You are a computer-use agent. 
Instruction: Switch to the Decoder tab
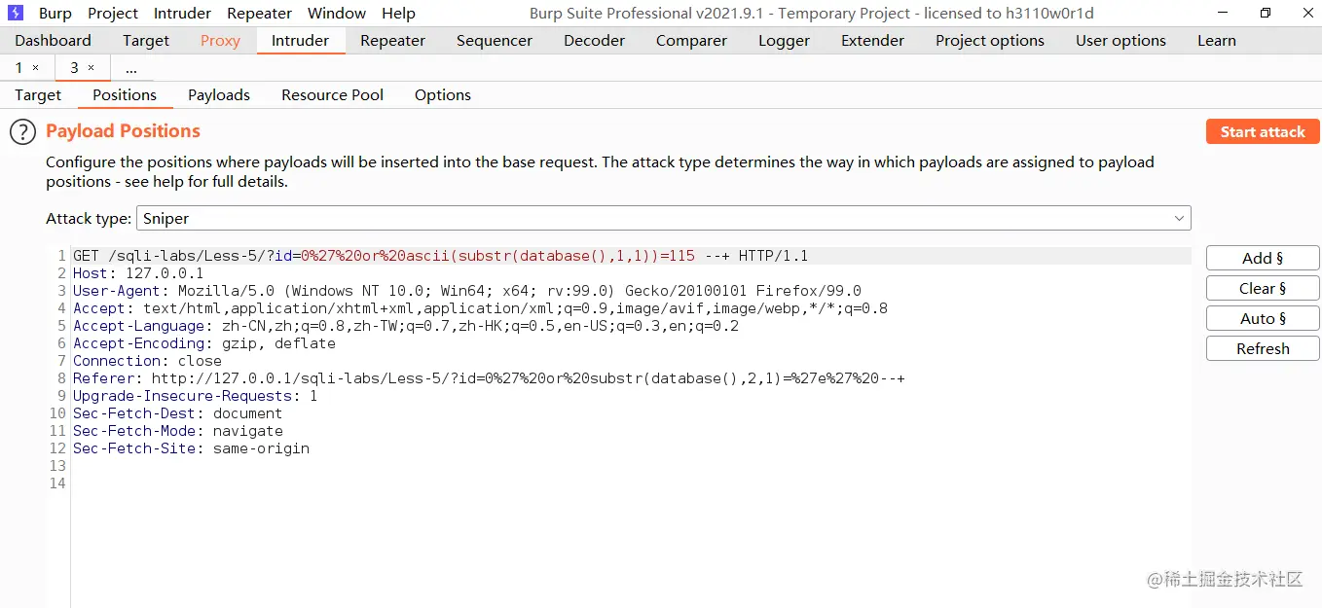tap(594, 41)
